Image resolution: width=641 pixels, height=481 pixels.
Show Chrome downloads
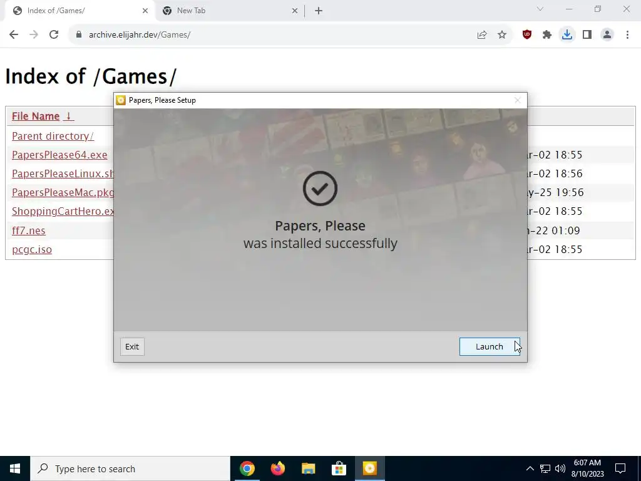[x=567, y=35]
